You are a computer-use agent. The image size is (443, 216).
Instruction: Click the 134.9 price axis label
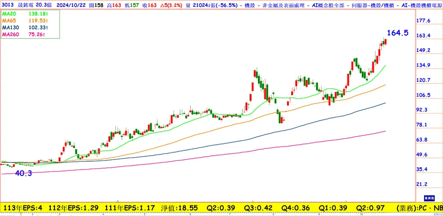[x=423, y=65]
